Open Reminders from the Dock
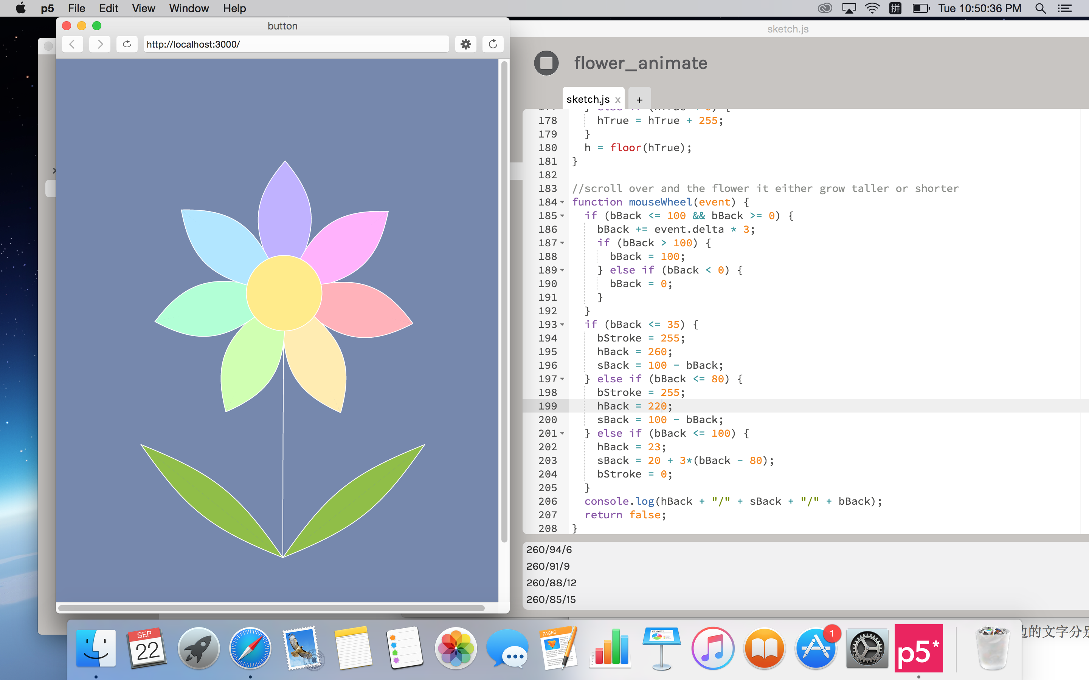Image resolution: width=1089 pixels, height=680 pixels. [404, 648]
